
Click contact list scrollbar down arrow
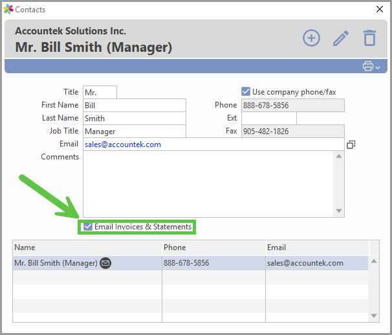pyautogui.click(x=374, y=316)
